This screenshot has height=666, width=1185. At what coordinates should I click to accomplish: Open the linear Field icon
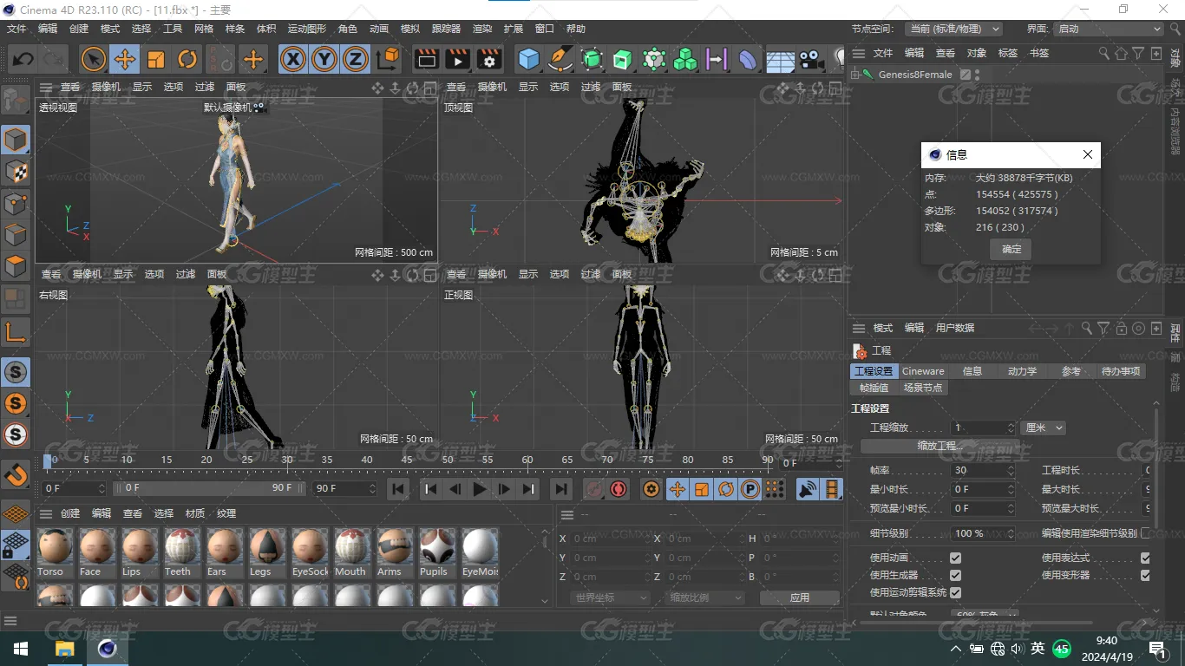point(717,59)
